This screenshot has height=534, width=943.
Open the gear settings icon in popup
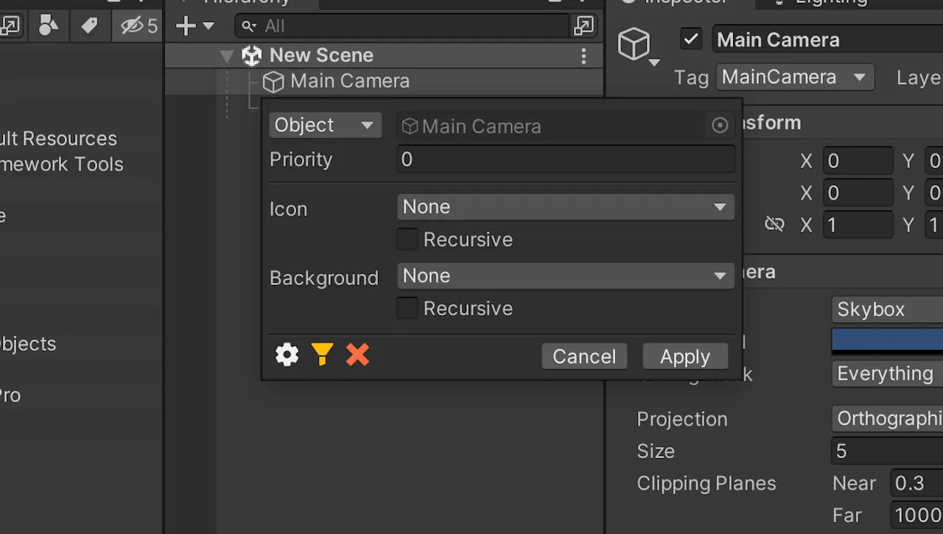click(287, 355)
